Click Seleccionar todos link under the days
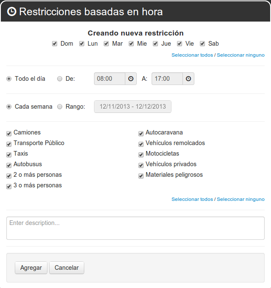 [x=192, y=55]
